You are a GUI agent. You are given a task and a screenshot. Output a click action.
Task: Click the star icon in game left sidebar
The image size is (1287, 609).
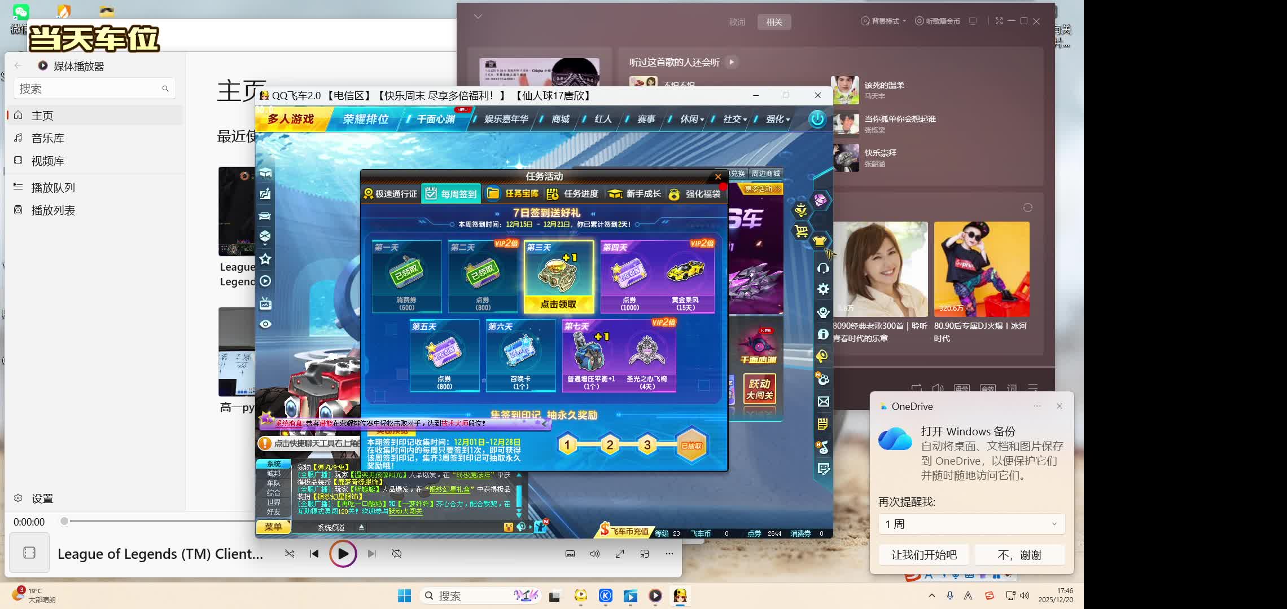pos(265,259)
